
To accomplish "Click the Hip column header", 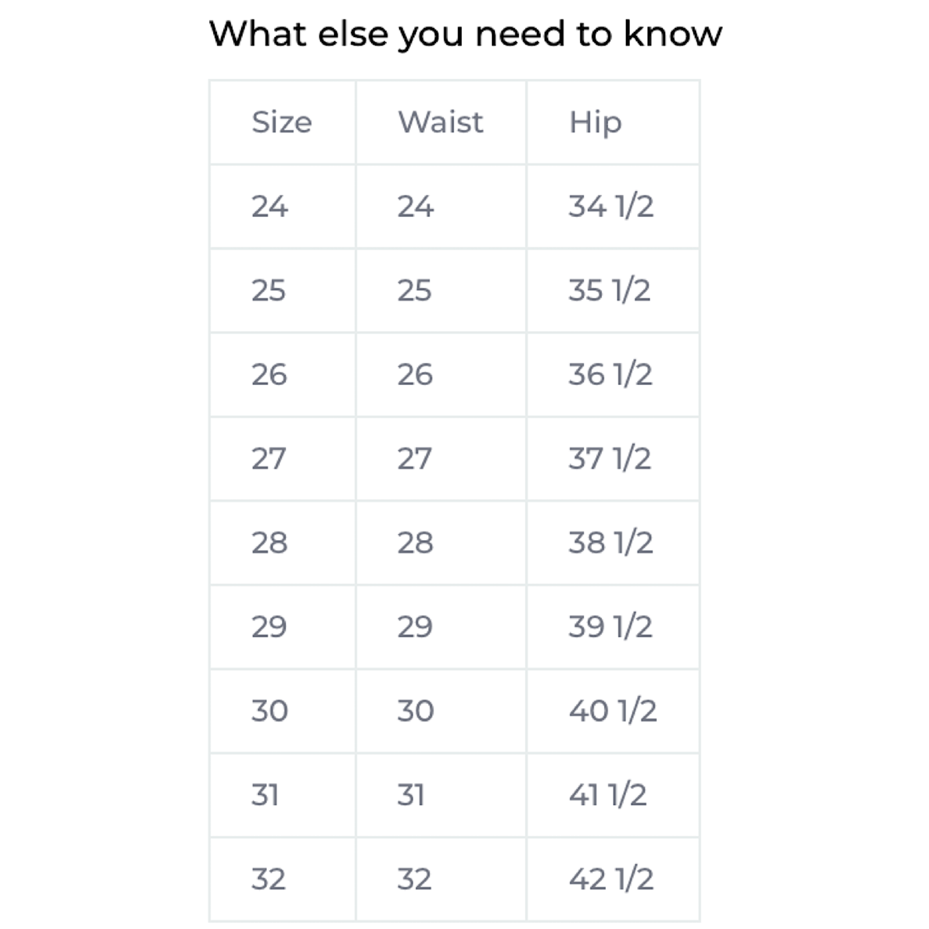I will [595, 122].
